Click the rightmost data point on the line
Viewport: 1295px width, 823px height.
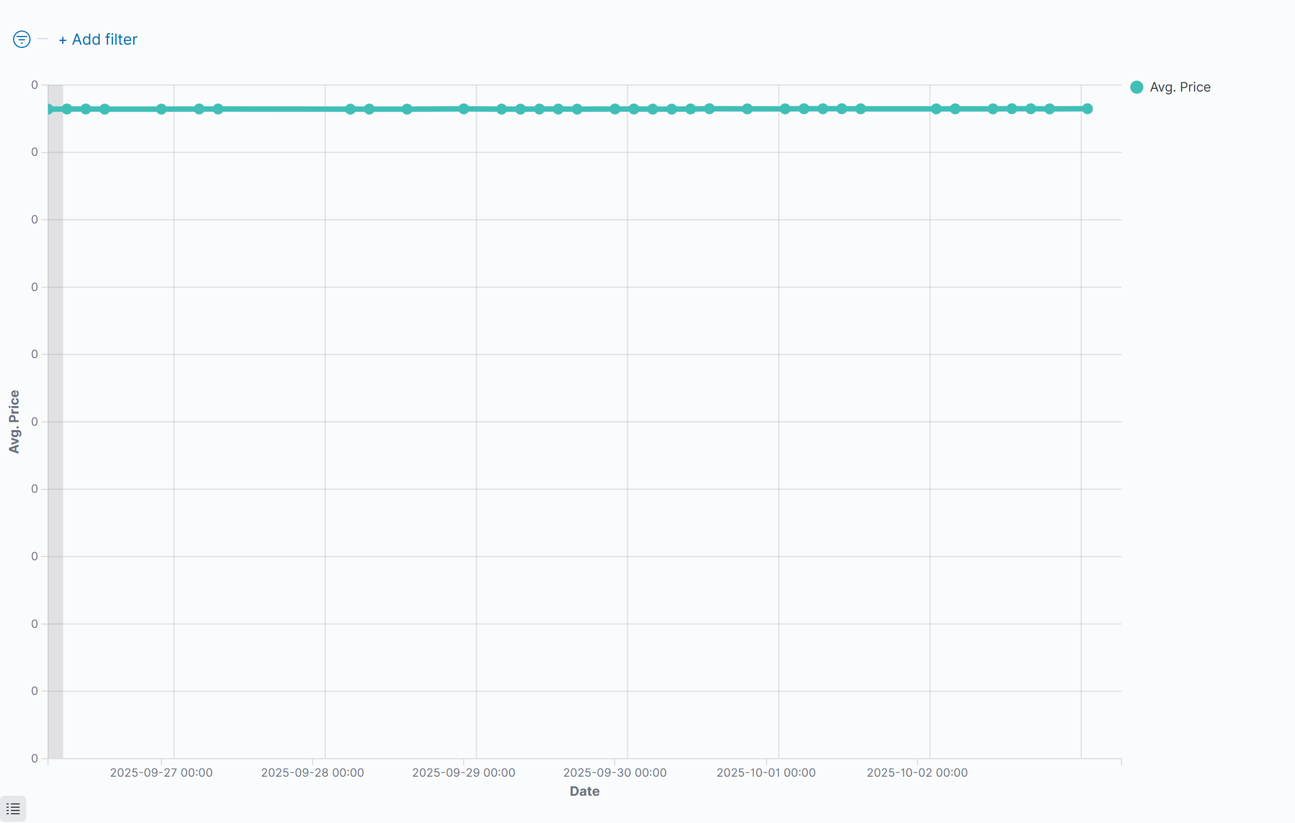coord(1087,109)
